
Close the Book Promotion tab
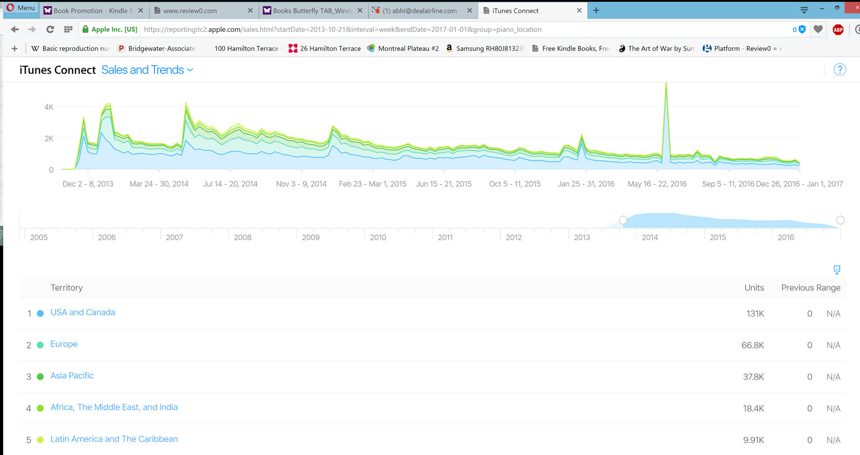141,11
